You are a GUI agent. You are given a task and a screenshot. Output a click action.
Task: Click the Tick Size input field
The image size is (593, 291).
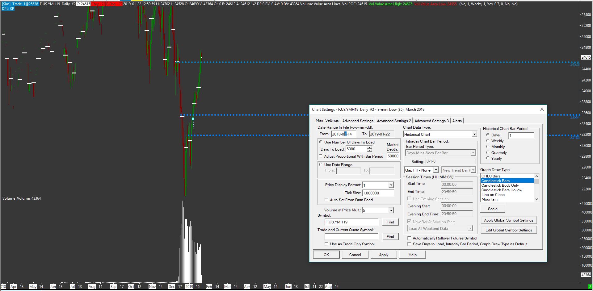point(378,193)
